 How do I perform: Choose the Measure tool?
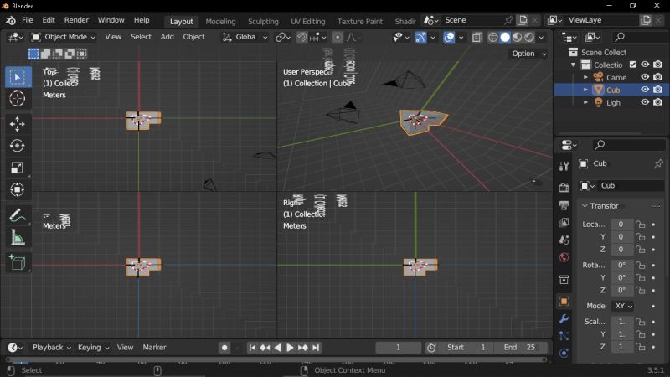(x=18, y=237)
